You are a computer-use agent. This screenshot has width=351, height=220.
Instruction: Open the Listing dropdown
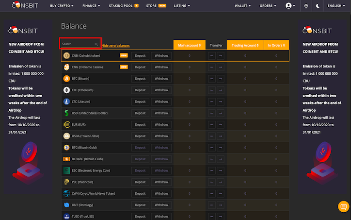[x=182, y=6]
